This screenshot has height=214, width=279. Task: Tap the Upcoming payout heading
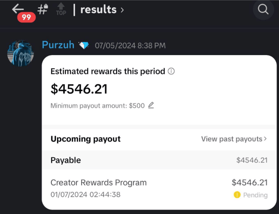coord(86,139)
